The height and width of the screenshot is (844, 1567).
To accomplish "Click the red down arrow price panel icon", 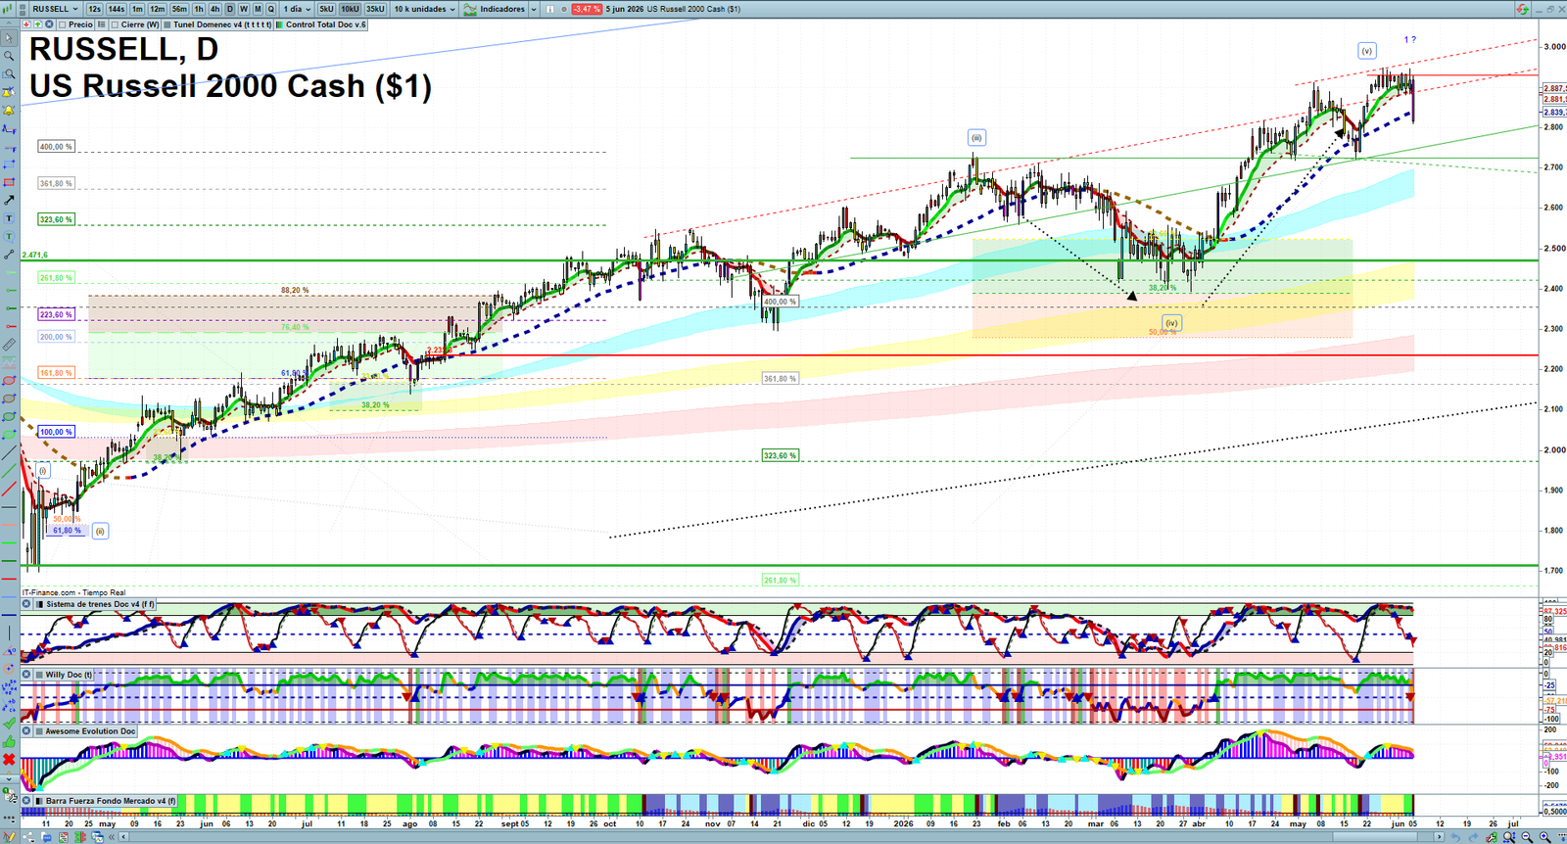I will click(25, 24).
